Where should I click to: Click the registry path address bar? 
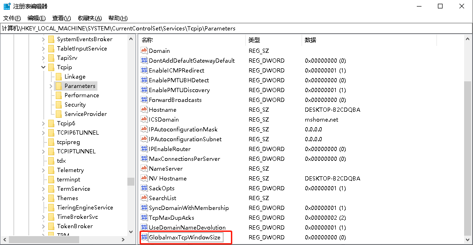(x=236, y=29)
